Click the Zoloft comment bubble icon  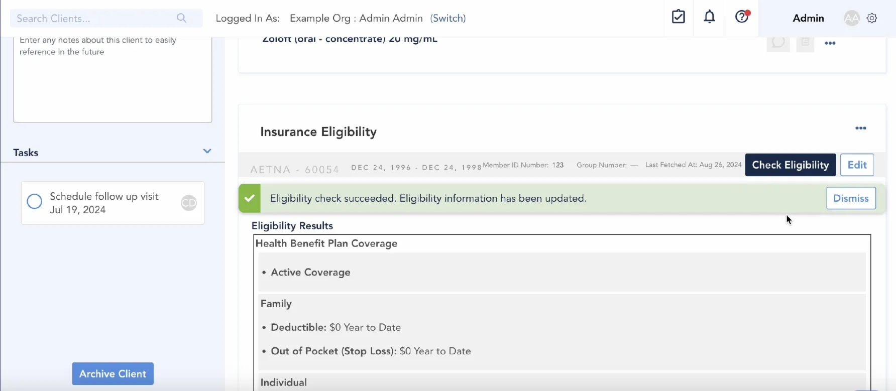[778, 43]
